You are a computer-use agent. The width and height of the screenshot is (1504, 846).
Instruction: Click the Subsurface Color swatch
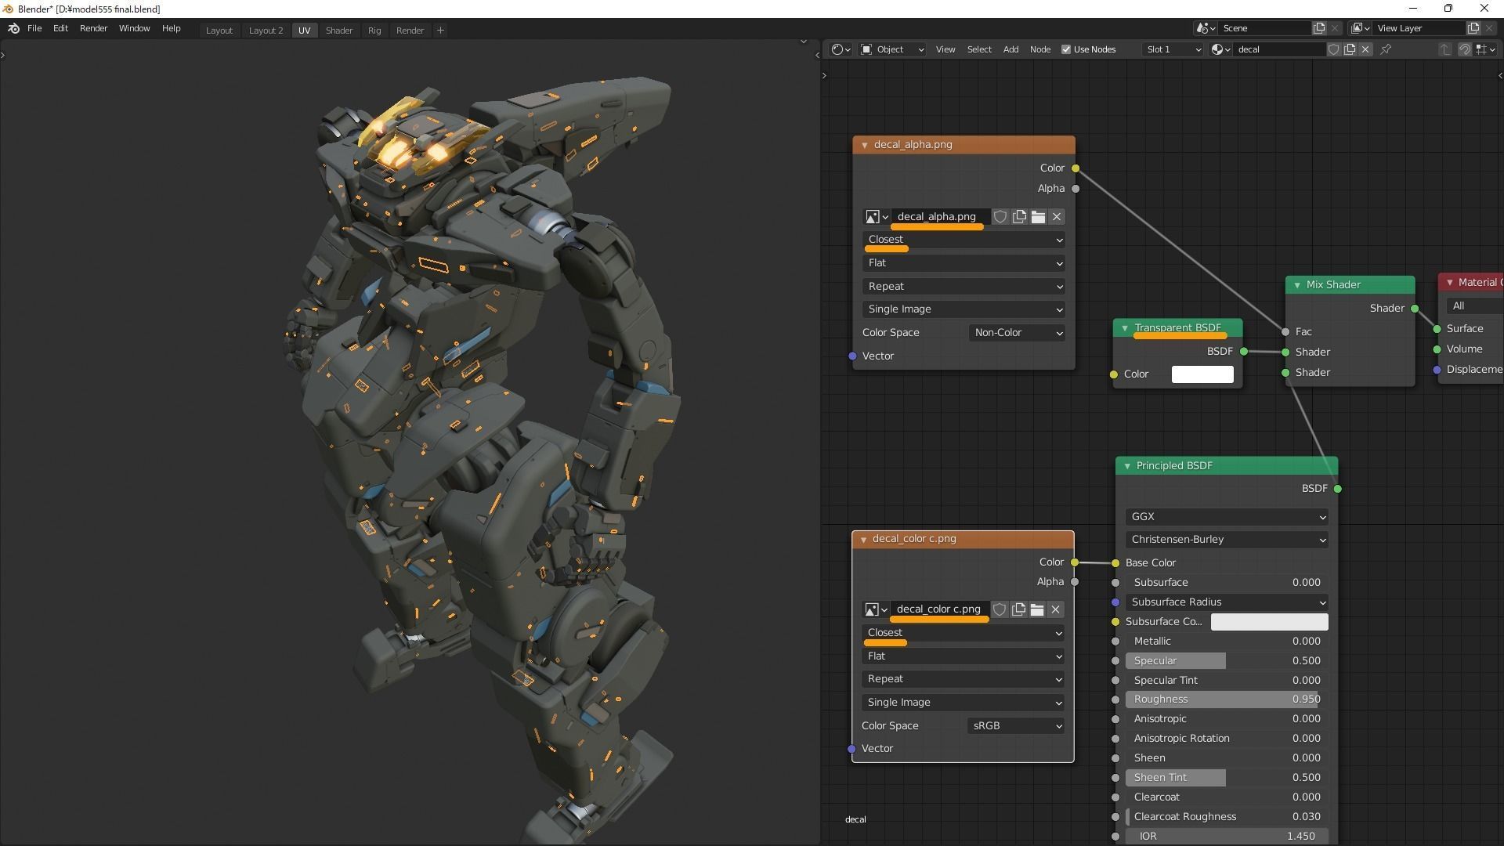pos(1269,622)
